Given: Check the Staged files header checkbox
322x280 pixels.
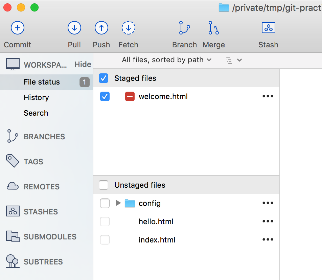Looking at the screenshot, I should point(103,78).
